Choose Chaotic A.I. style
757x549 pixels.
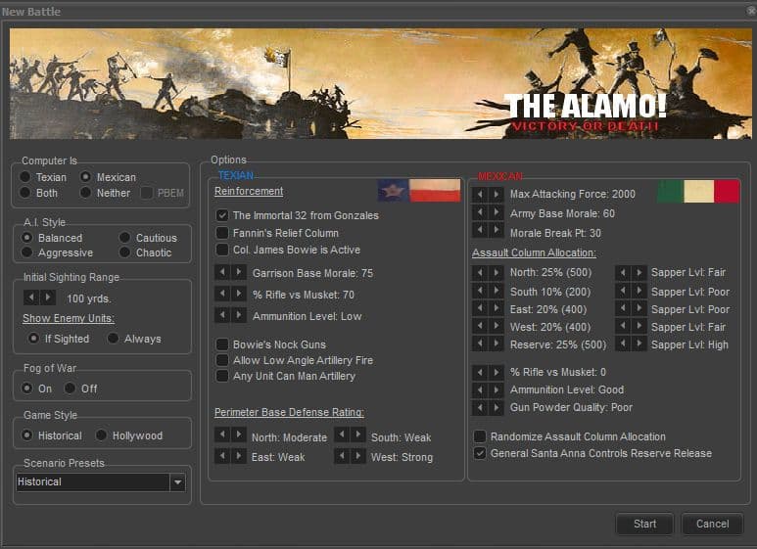pos(125,252)
